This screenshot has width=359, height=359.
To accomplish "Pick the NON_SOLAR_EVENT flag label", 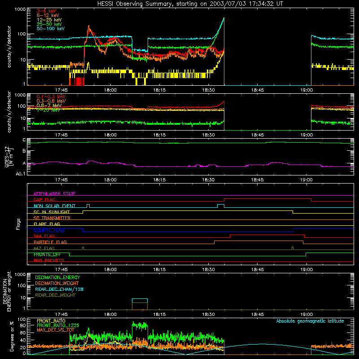I will [x=54, y=206].
